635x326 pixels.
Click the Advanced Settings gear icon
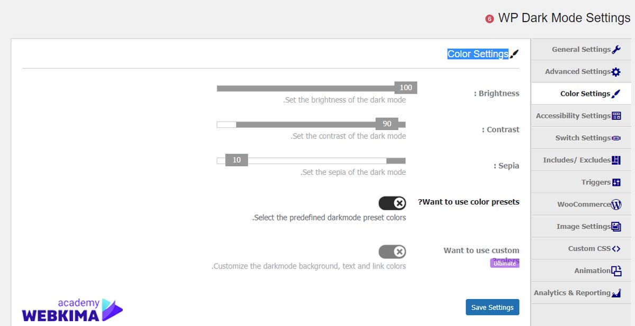[616, 72]
